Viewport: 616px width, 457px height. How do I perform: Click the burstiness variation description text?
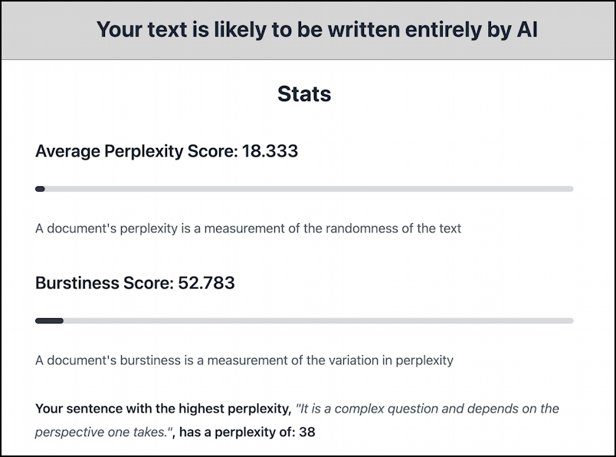click(x=244, y=360)
